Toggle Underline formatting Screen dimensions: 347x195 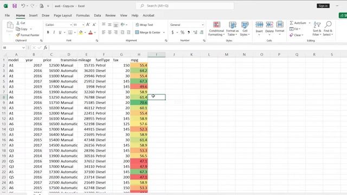point(60,32)
